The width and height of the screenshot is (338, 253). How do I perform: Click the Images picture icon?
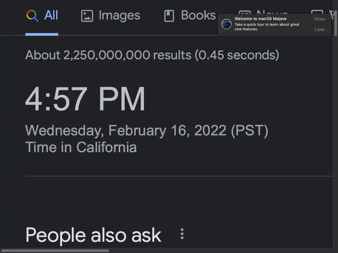[87, 16]
